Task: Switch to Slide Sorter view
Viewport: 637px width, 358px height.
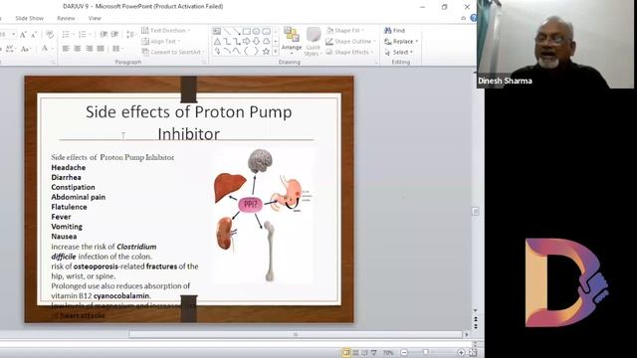Action: 356,353
